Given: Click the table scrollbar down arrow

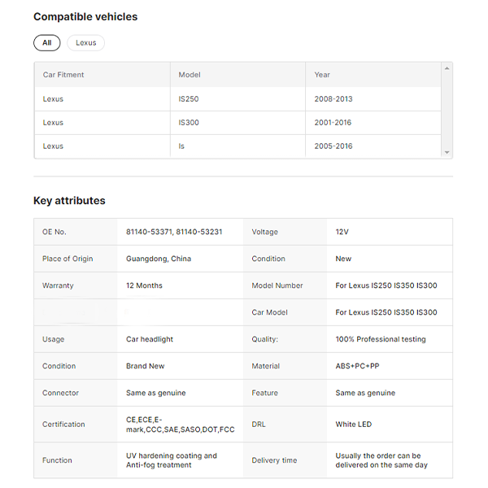Looking at the screenshot, I should pos(447,152).
